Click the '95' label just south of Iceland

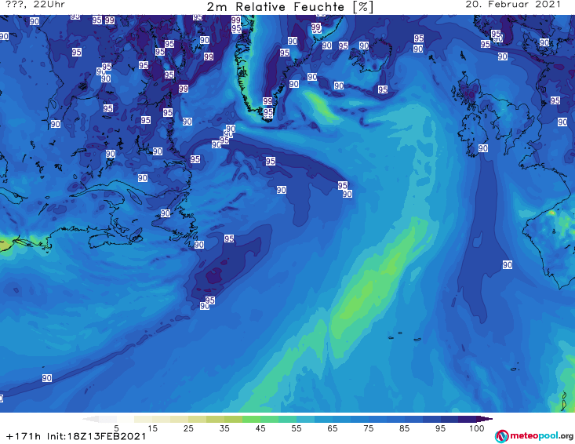coord(383,89)
